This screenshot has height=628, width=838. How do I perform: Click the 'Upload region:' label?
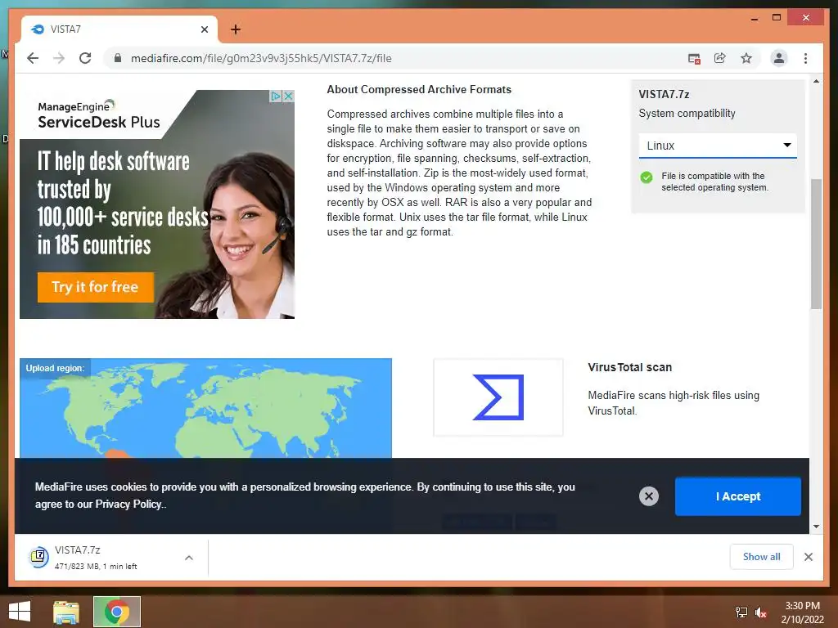point(55,369)
